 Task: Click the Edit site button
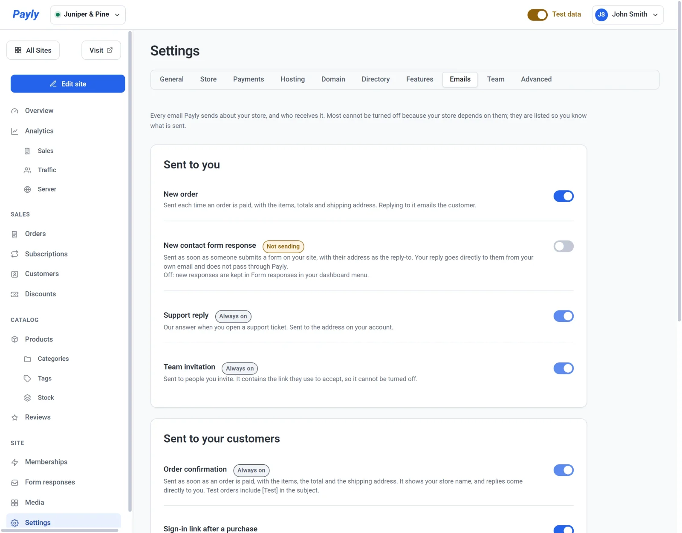(x=68, y=84)
